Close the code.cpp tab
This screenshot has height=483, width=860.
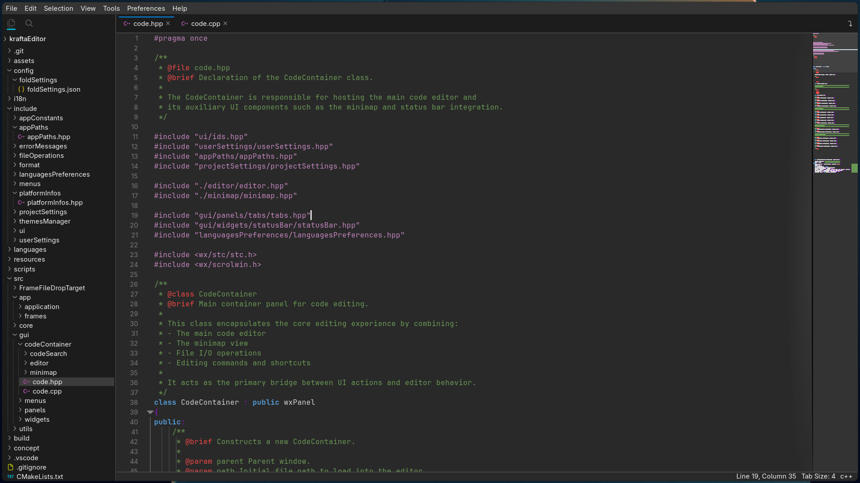(225, 23)
